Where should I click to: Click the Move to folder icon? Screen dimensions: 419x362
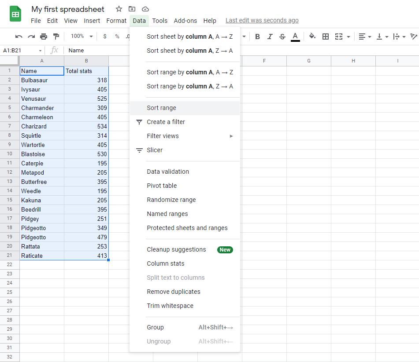pos(132,9)
